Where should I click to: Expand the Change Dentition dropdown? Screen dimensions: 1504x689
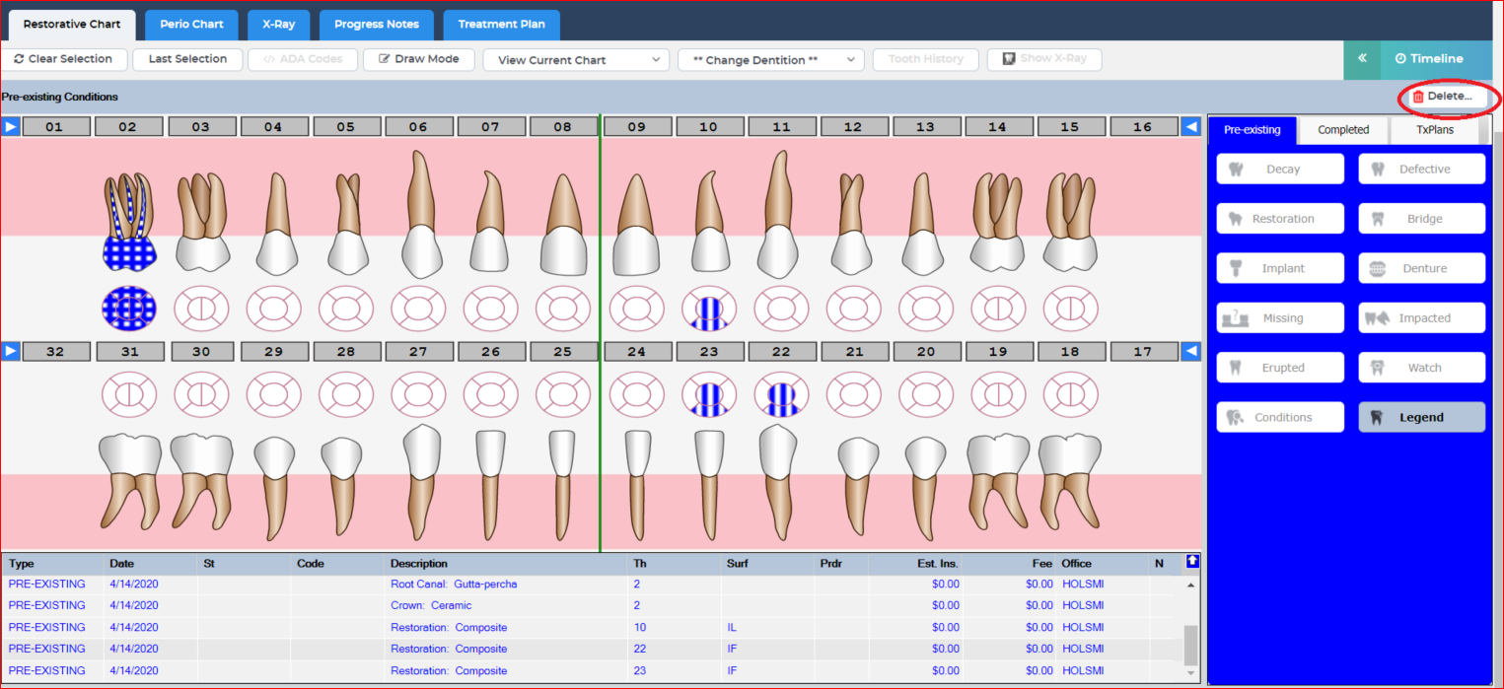point(770,60)
